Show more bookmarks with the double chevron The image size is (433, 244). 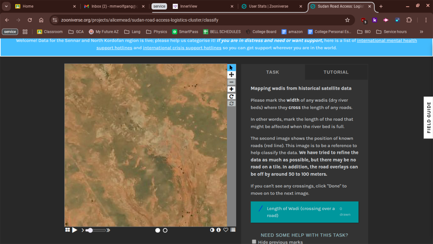(421, 32)
